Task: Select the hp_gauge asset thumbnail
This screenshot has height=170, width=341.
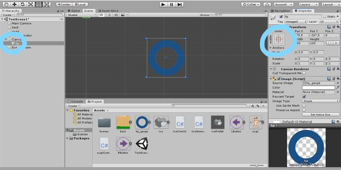Action: tap(142, 122)
